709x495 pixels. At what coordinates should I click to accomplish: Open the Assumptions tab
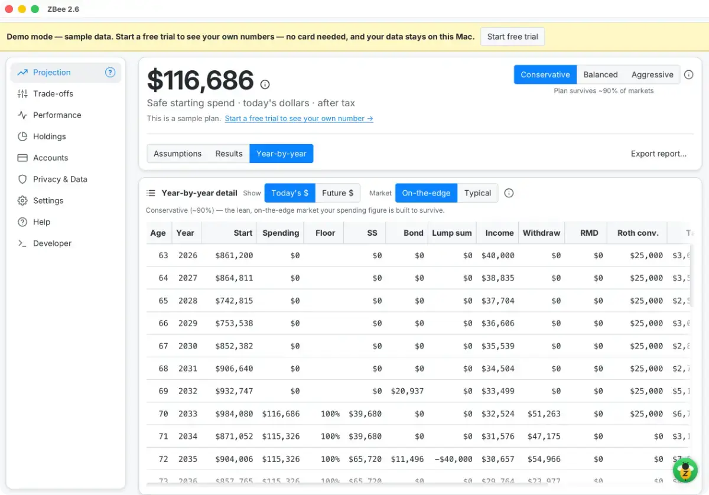click(177, 154)
